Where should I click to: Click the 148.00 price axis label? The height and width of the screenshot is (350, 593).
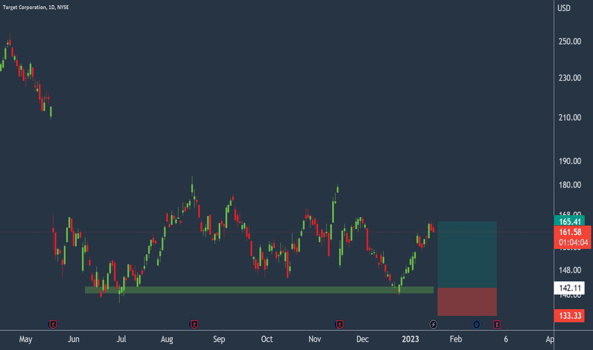coord(569,270)
